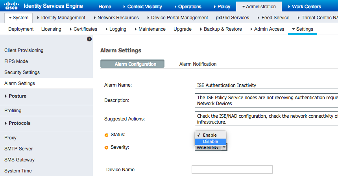The height and width of the screenshot is (176, 338).
Task: Expand the System submenu
Action: pos(18,18)
